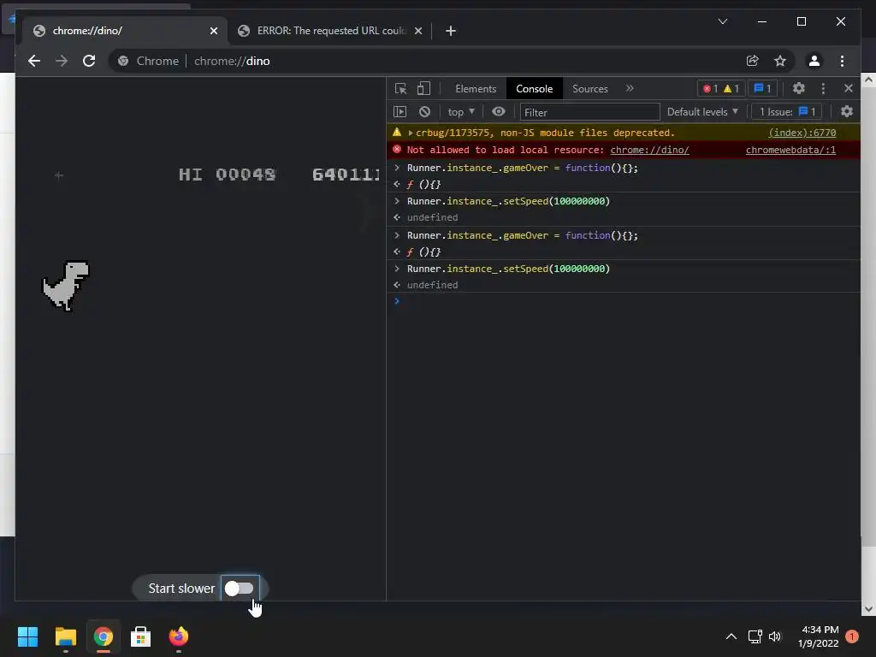876x657 pixels.
Task: Open the top context dropdown
Action: (x=461, y=112)
